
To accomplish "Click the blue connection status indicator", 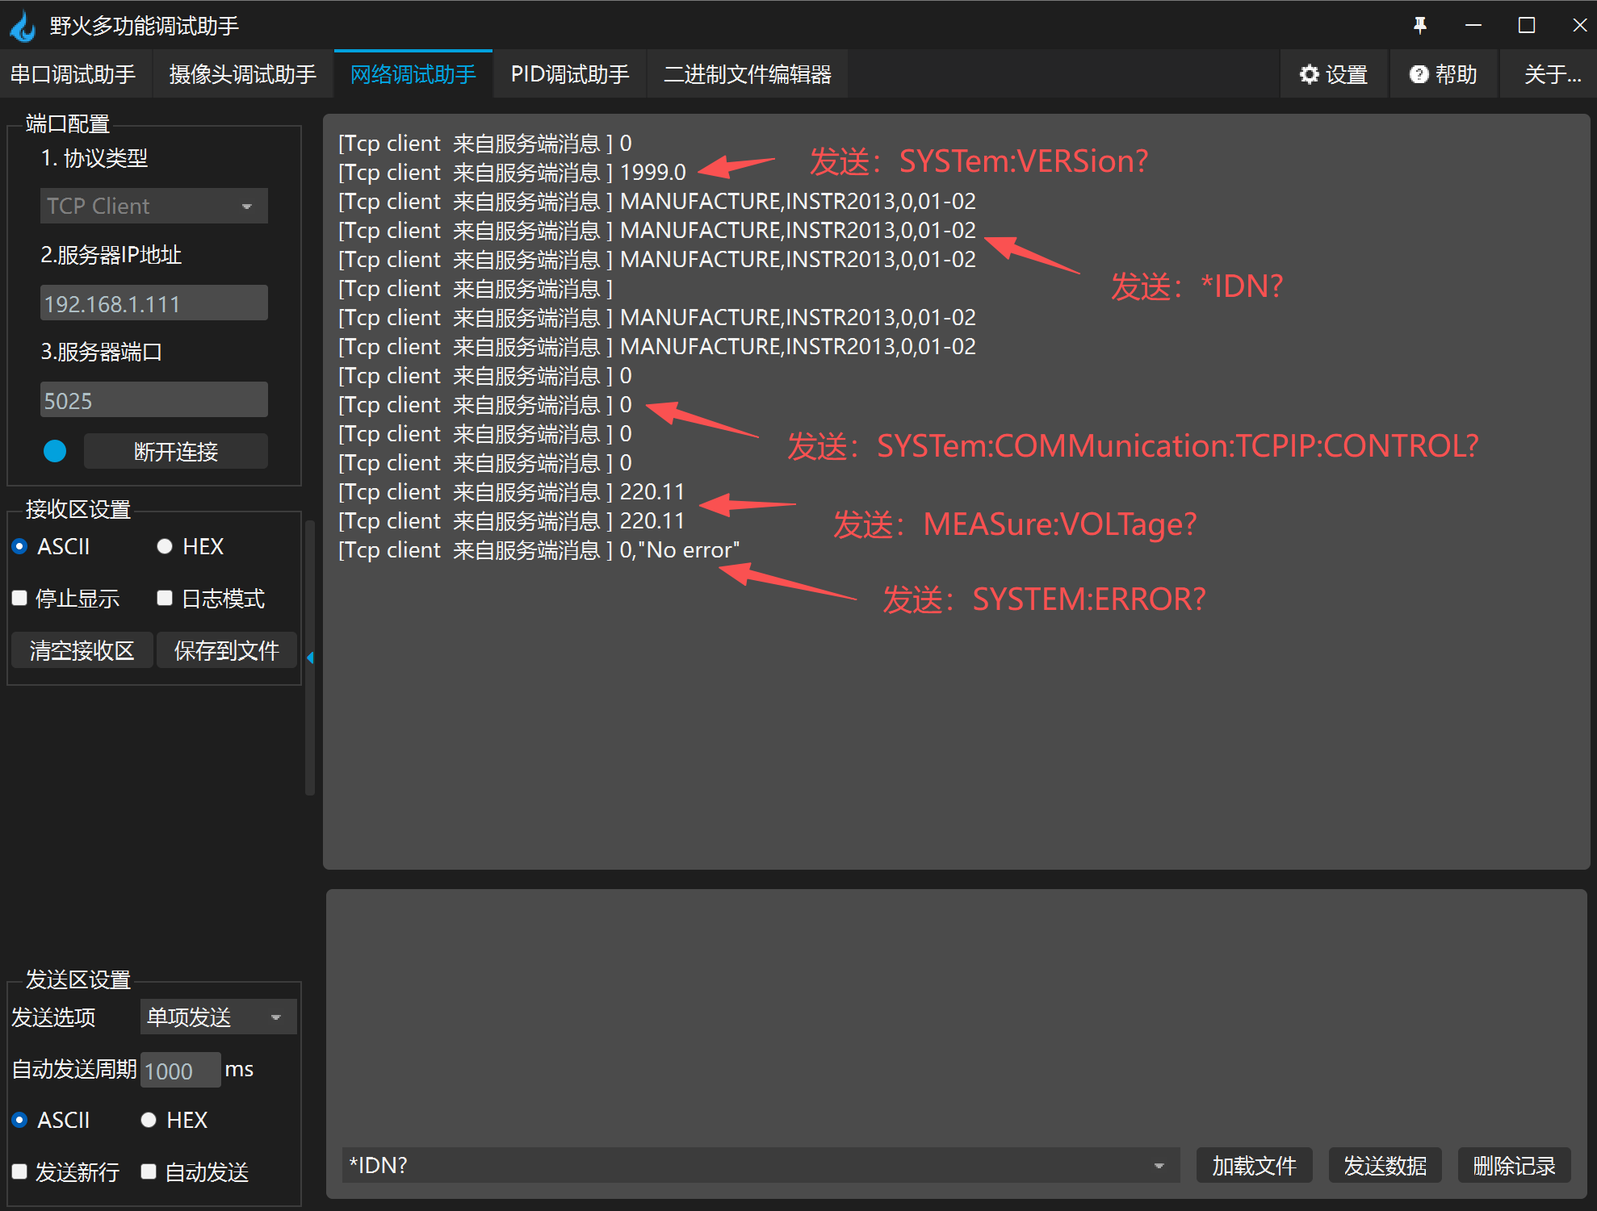I will (x=55, y=451).
